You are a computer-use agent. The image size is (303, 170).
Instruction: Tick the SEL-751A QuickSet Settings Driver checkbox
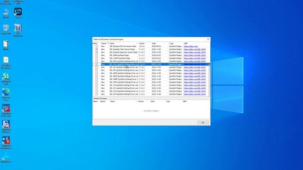(x=97, y=91)
